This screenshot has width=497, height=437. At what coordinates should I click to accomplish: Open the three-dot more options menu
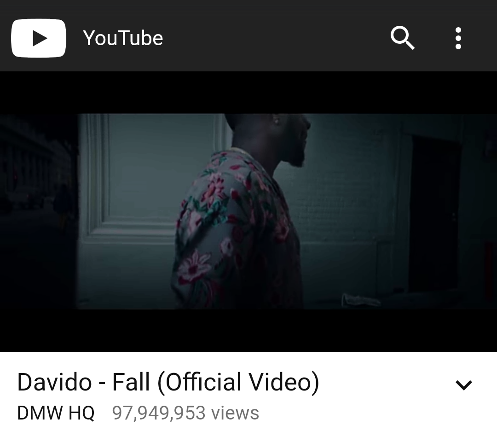coord(458,38)
